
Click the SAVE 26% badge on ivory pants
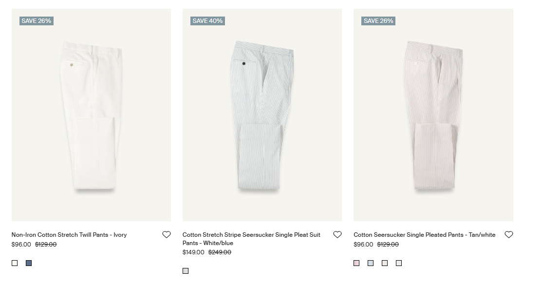tap(36, 21)
